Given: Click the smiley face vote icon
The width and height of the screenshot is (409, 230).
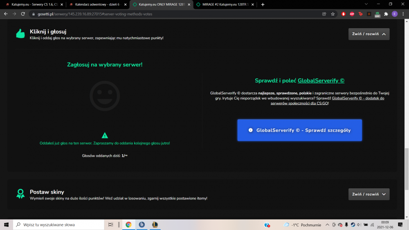Looking at the screenshot, I should coord(105,96).
